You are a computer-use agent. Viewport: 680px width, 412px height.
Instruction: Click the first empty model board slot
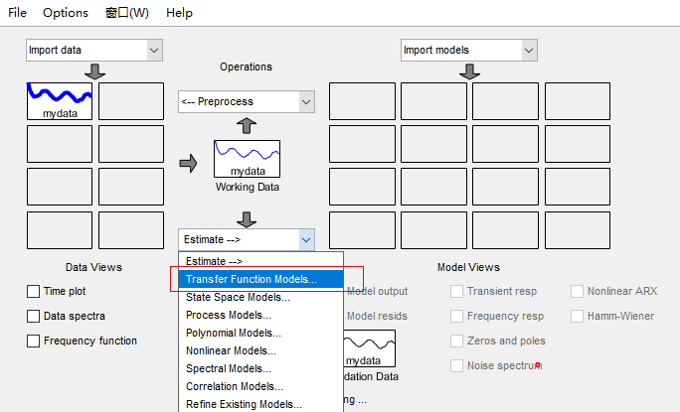(x=362, y=101)
